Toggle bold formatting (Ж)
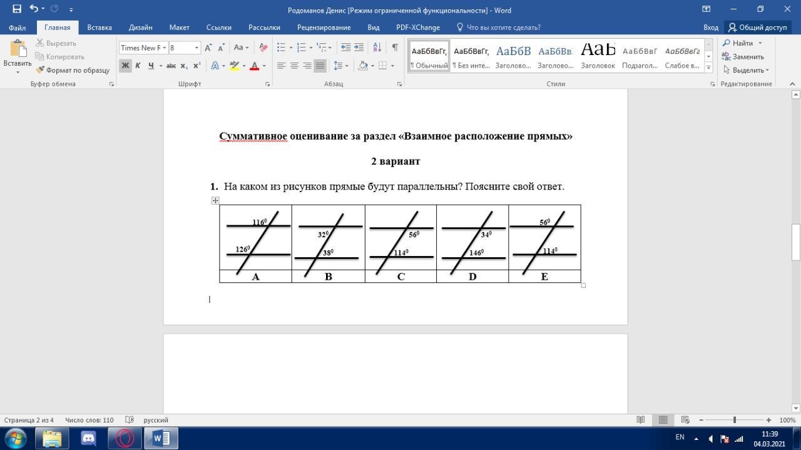Viewport: 801px width, 450px height. [x=125, y=66]
